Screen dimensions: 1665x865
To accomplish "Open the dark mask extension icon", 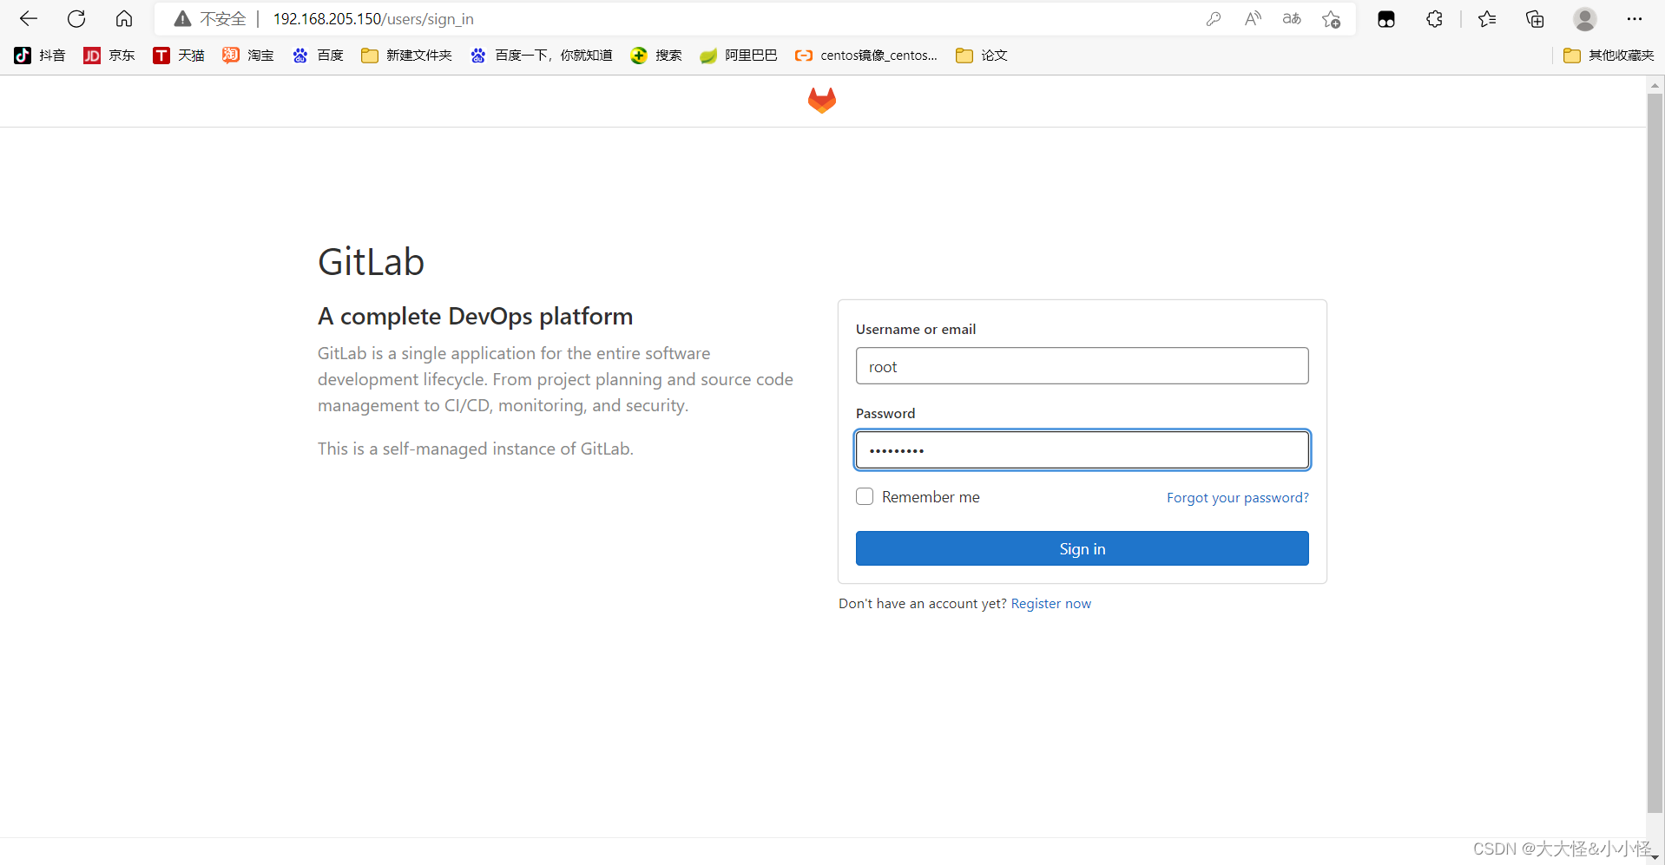I will [x=1386, y=19].
